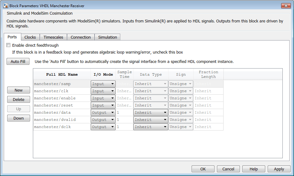Open Sign dropdown for manchester/dclk
The width and height of the screenshot is (294, 176).
(x=181, y=127)
